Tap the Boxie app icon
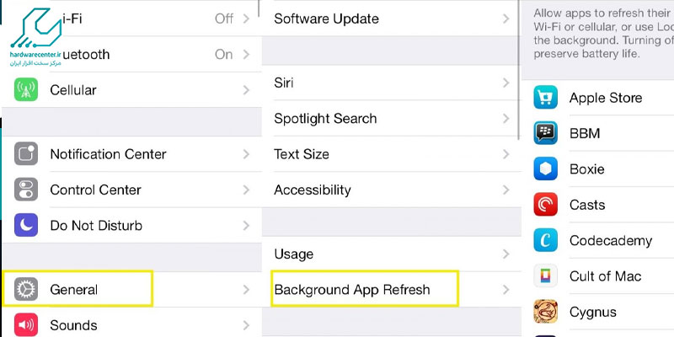674x337 pixels. (x=546, y=168)
